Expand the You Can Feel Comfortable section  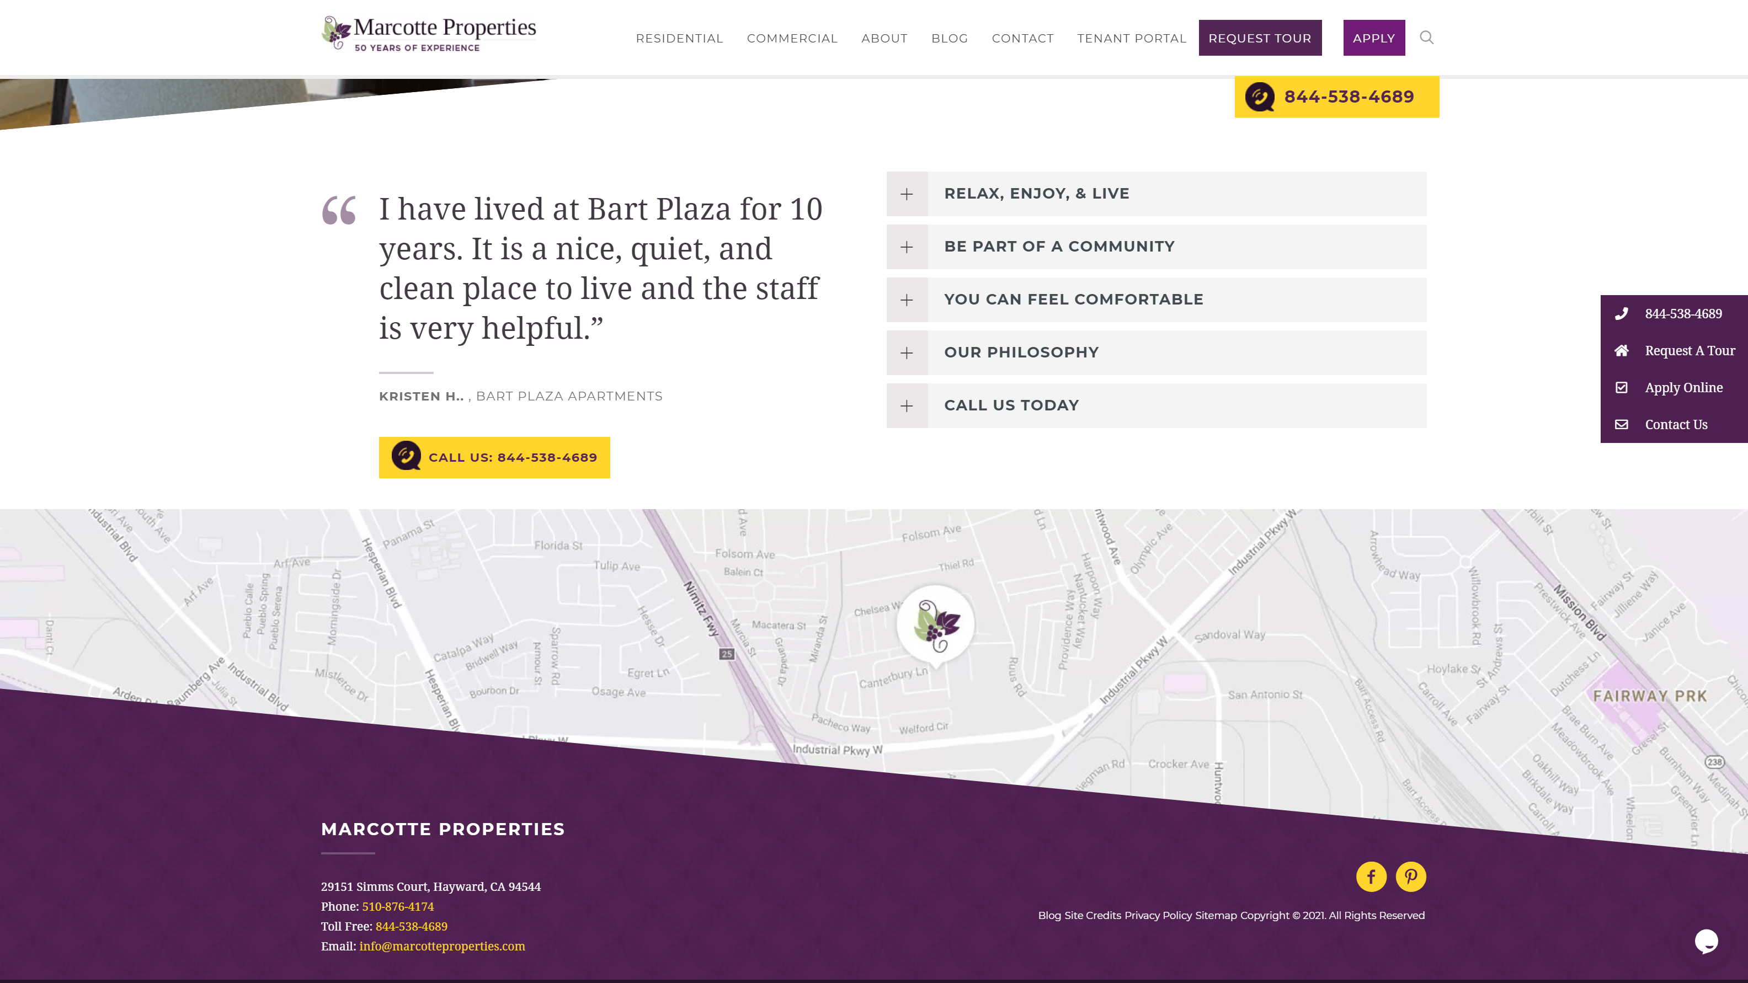point(1157,300)
